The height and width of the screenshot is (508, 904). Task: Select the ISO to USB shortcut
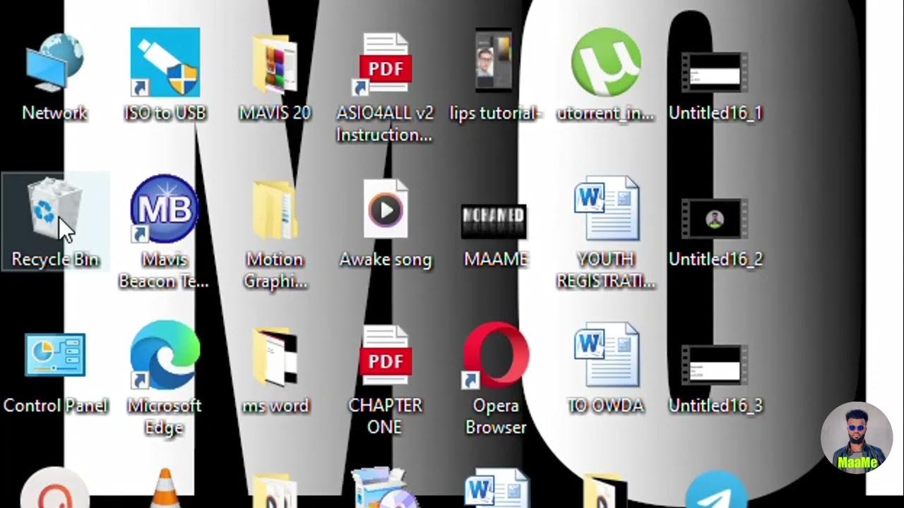[165, 64]
